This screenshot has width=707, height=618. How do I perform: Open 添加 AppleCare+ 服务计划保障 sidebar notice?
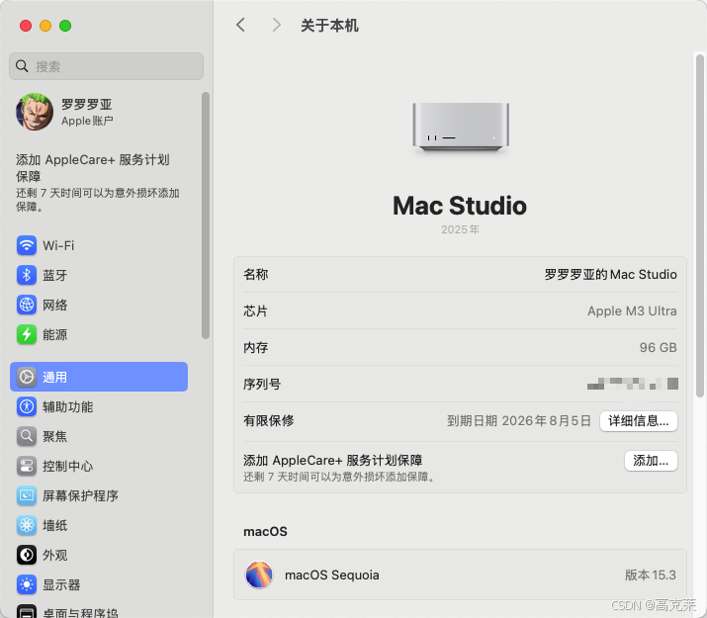pos(98,182)
